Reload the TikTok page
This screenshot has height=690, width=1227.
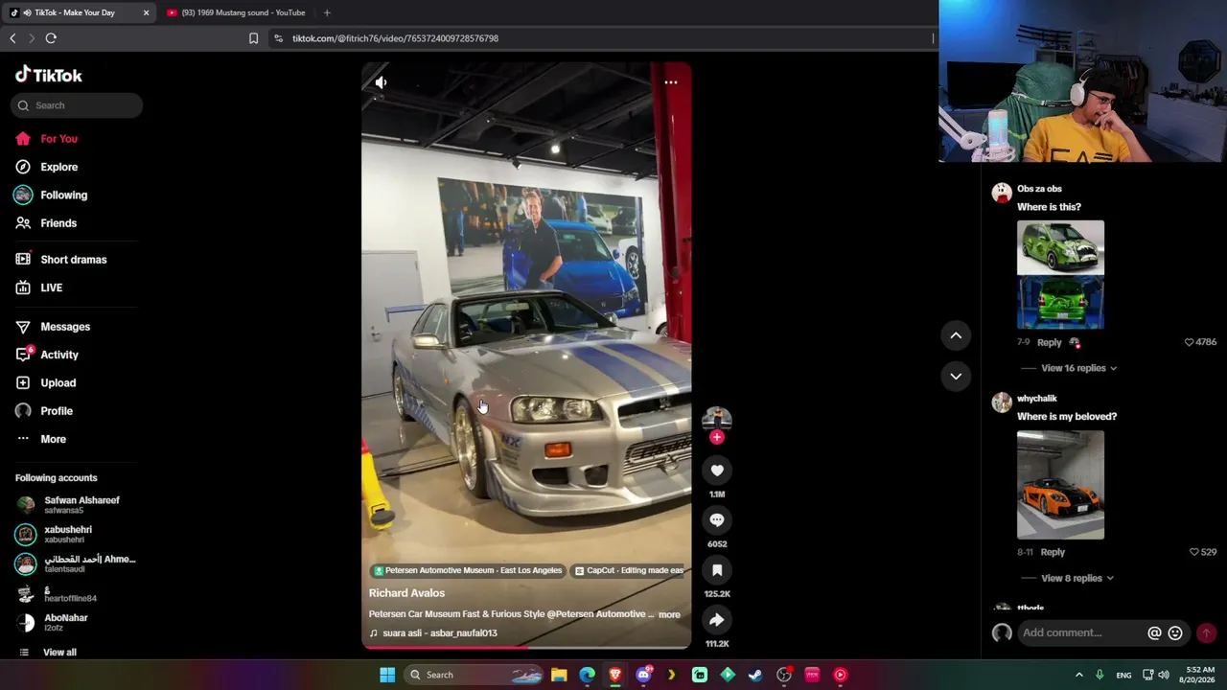tap(51, 38)
